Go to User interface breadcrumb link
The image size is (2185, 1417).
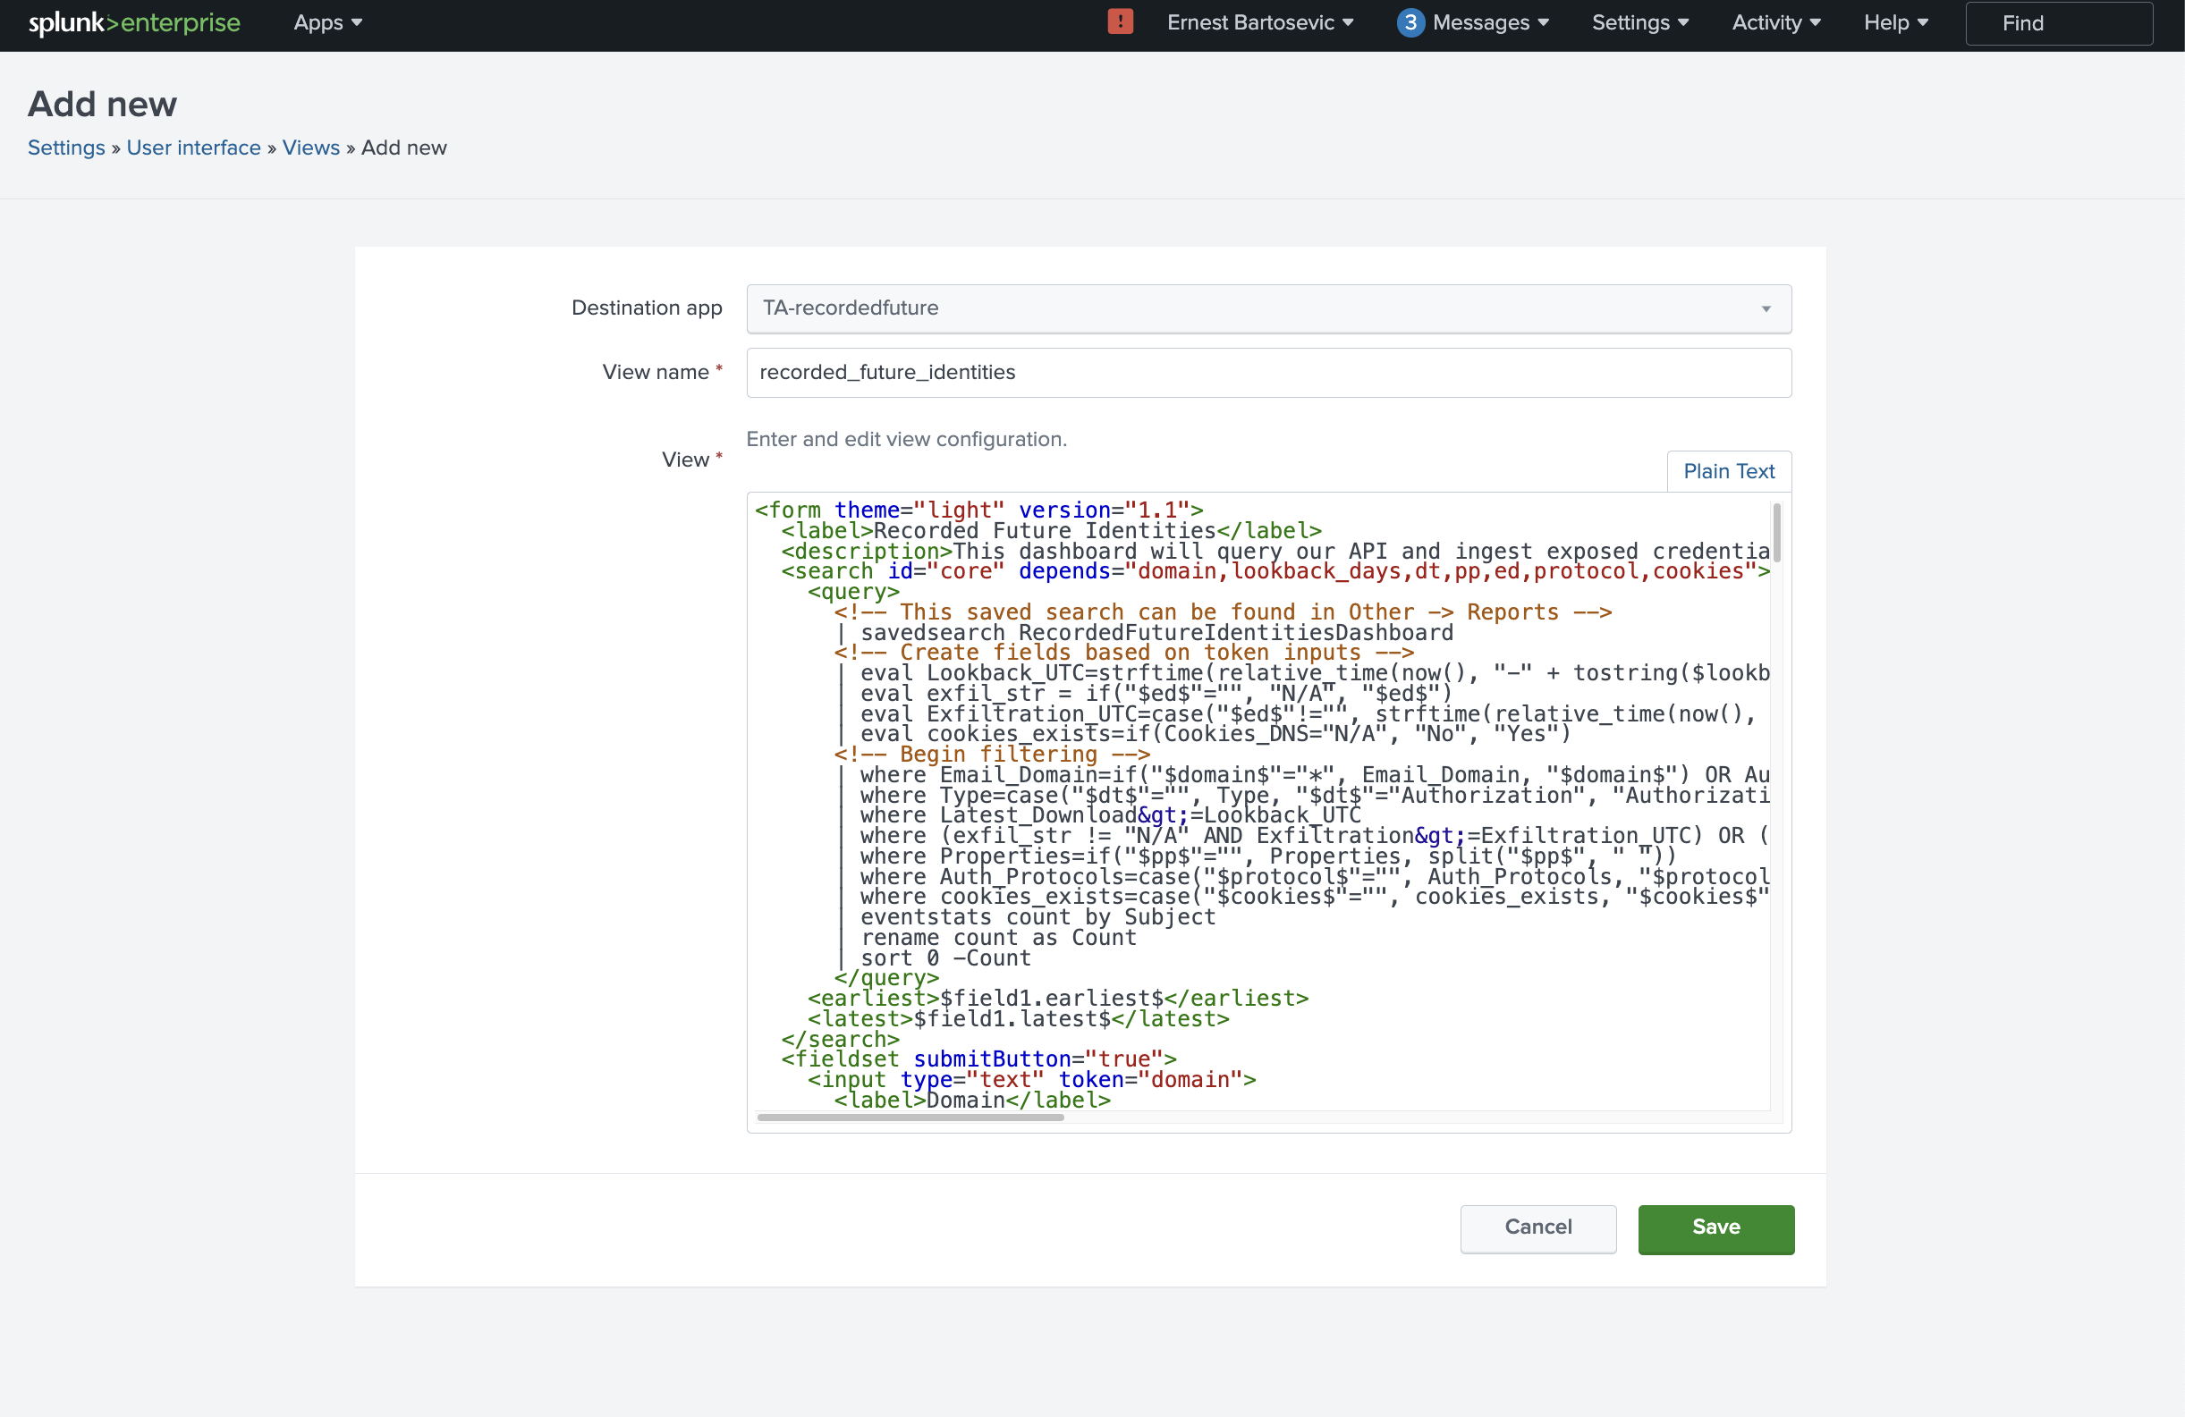click(194, 148)
